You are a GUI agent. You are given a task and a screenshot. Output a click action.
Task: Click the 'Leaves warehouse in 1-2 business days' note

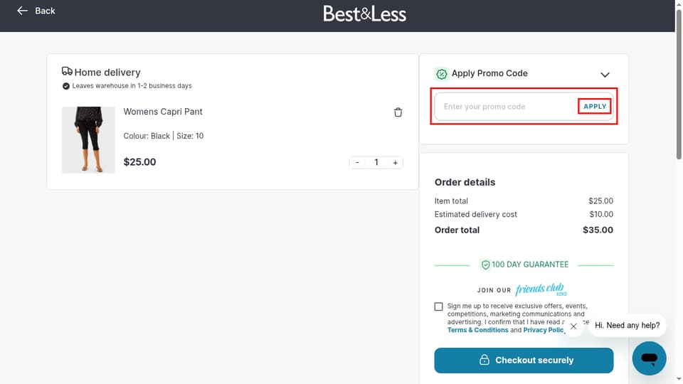pyautogui.click(x=132, y=86)
